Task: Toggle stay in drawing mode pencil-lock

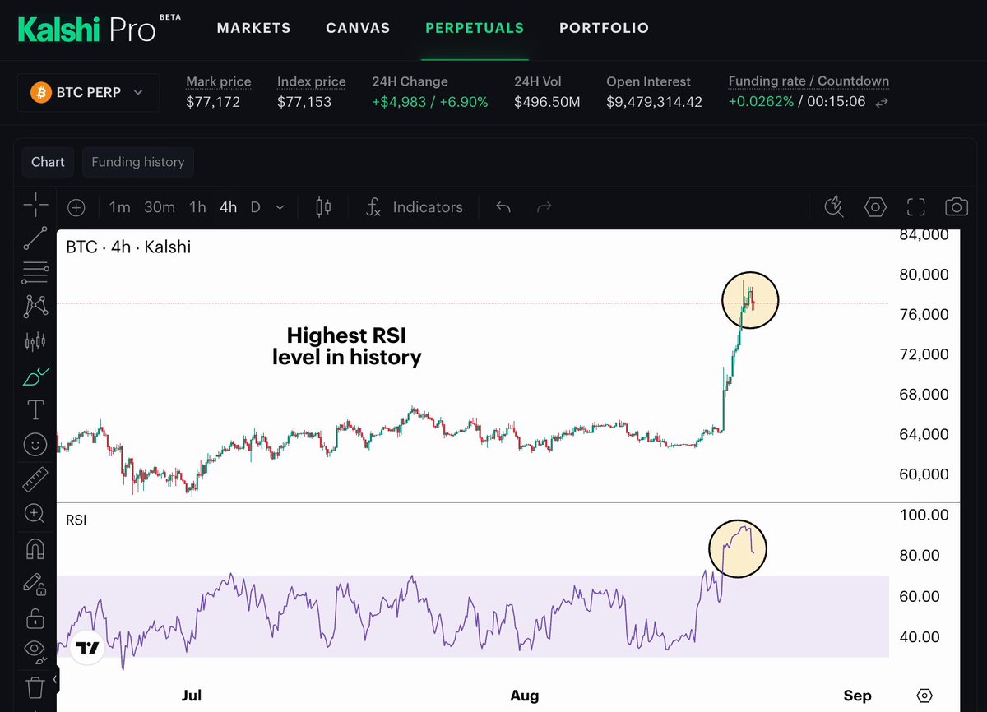Action: pyautogui.click(x=35, y=583)
